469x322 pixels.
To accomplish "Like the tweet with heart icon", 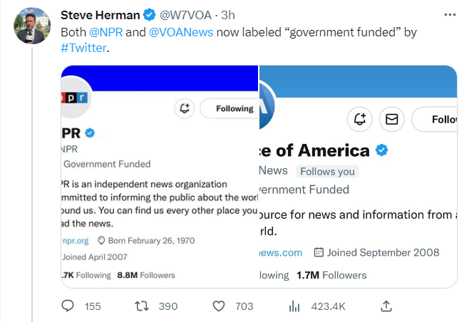I will point(221,306).
